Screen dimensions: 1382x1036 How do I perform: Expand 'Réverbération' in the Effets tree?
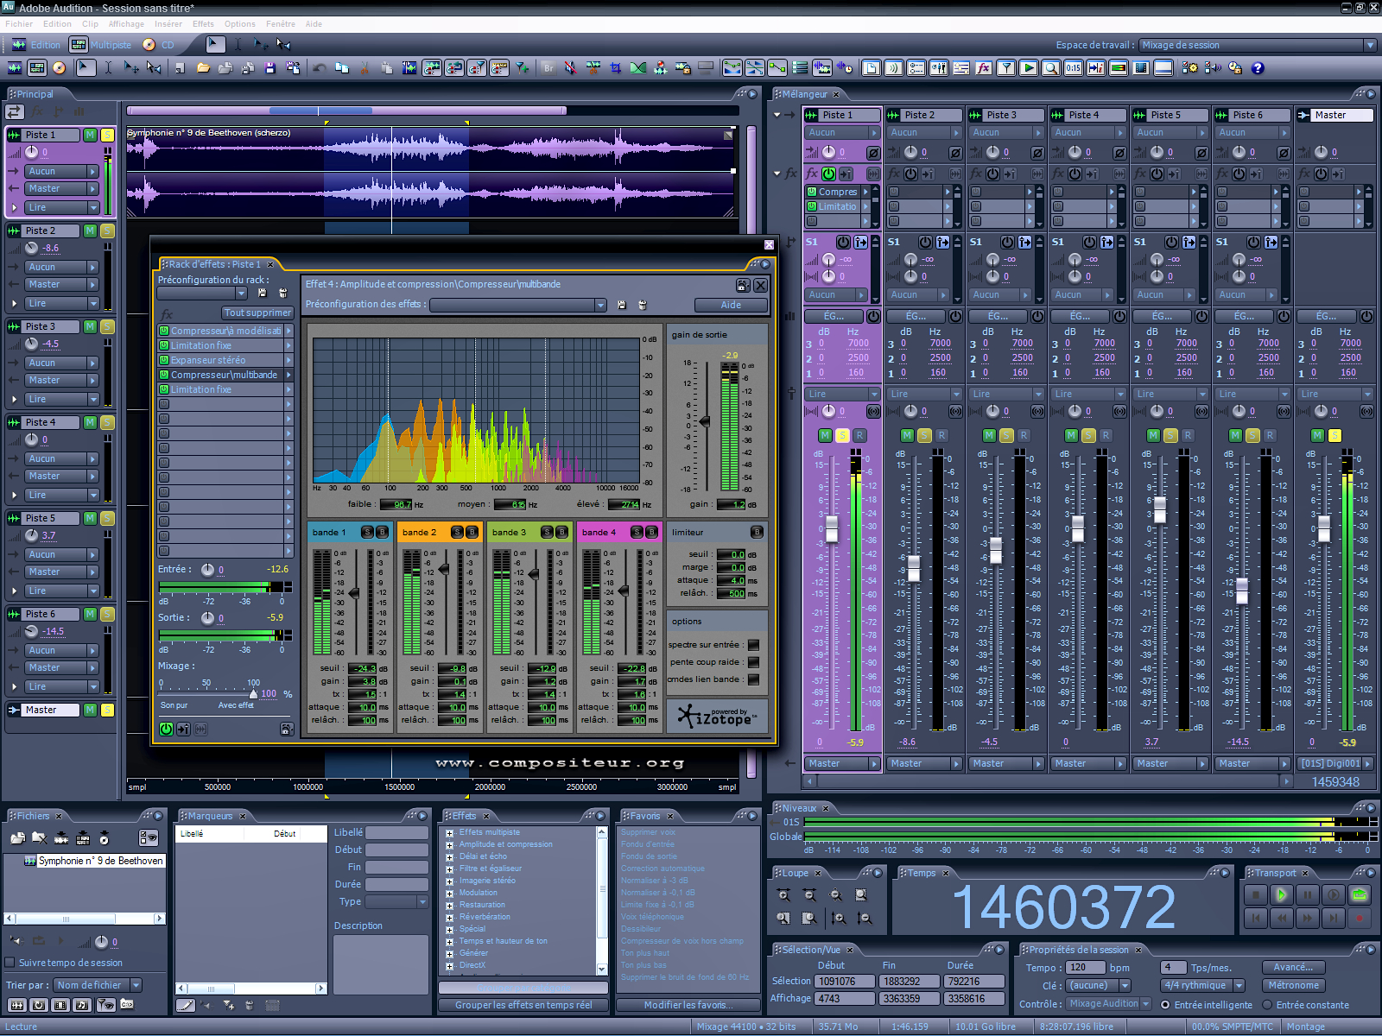450,918
